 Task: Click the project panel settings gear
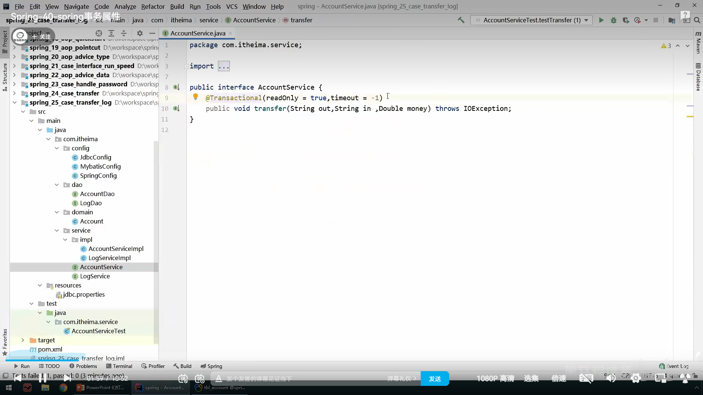click(x=140, y=33)
